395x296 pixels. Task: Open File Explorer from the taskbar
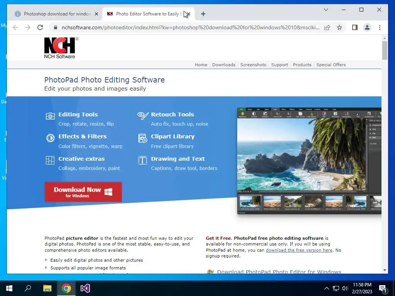(47, 288)
